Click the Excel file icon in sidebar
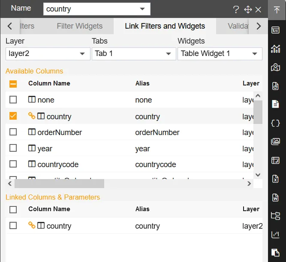286x262 pixels. point(275,179)
